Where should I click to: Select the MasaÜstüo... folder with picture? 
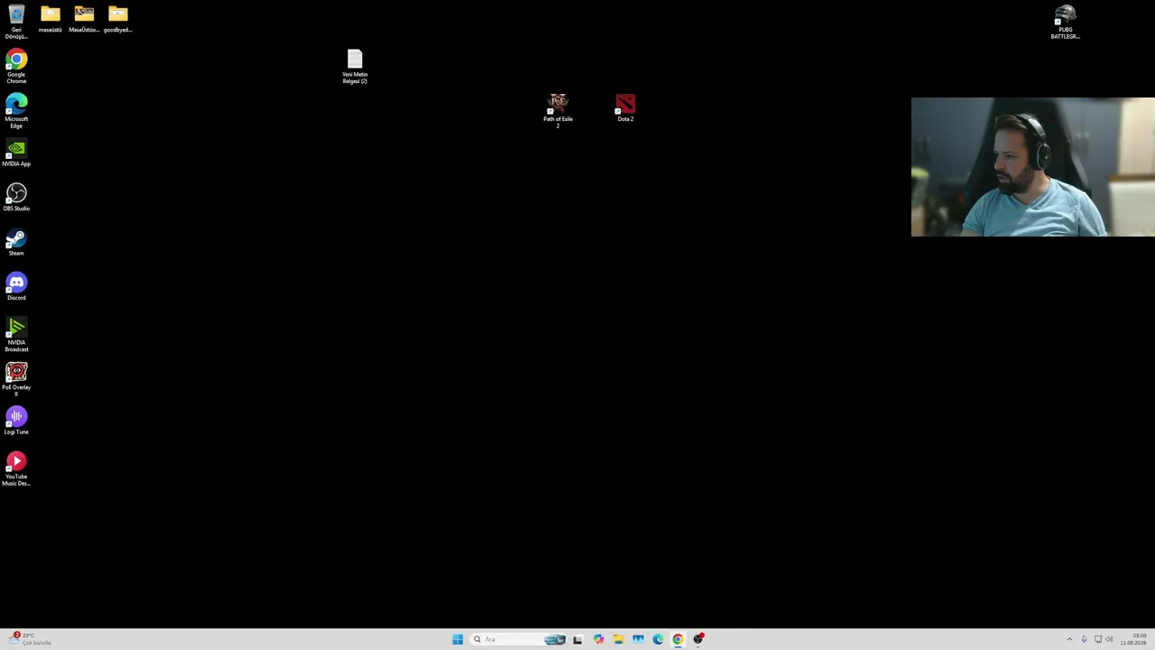(84, 20)
